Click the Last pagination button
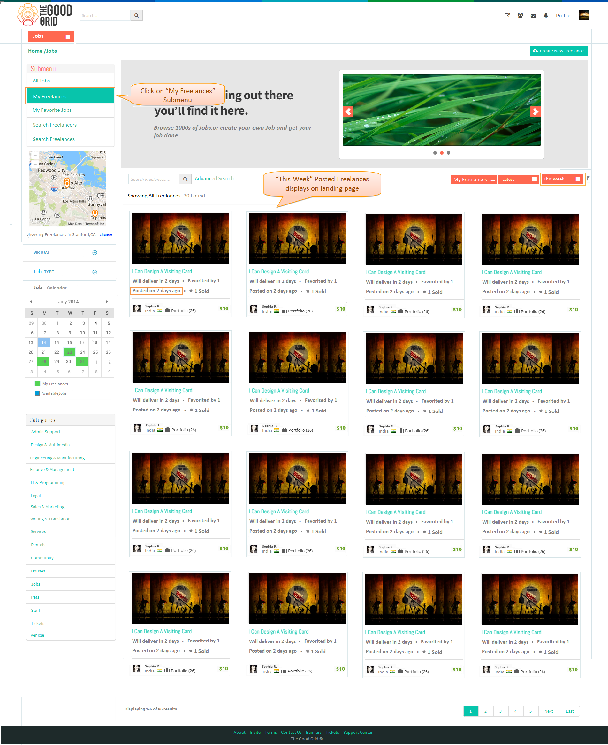The image size is (608, 745). pyautogui.click(x=569, y=711)
